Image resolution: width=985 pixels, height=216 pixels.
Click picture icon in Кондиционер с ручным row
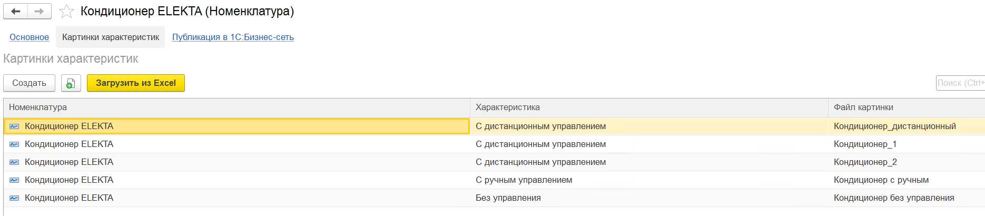(14, 180)
